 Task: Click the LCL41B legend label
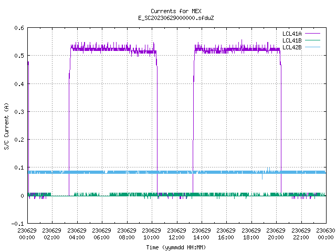[292, 40]
